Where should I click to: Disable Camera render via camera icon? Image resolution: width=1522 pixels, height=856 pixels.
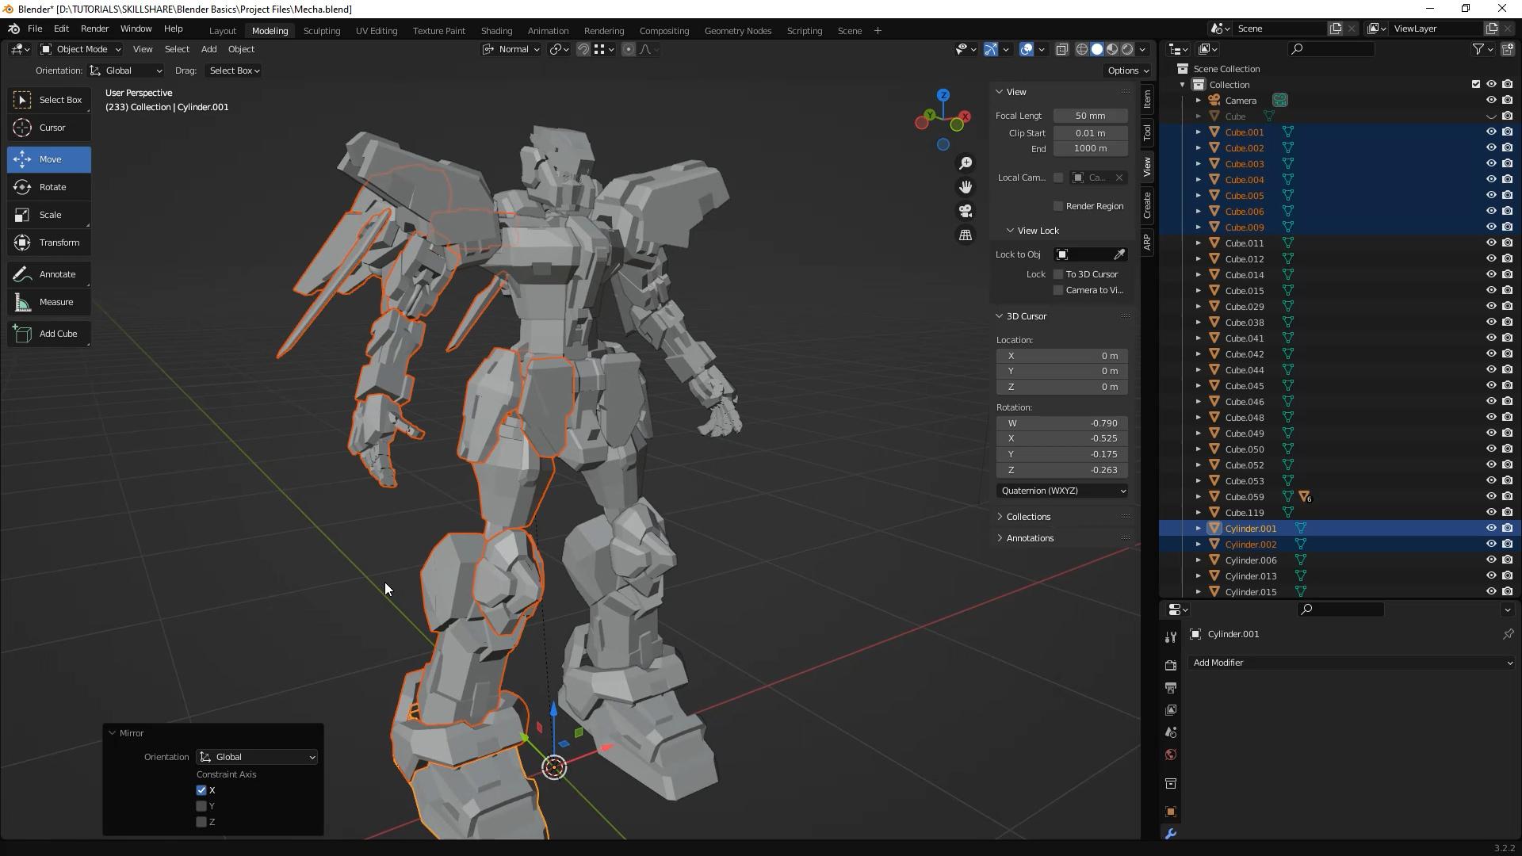(1508, 101)
